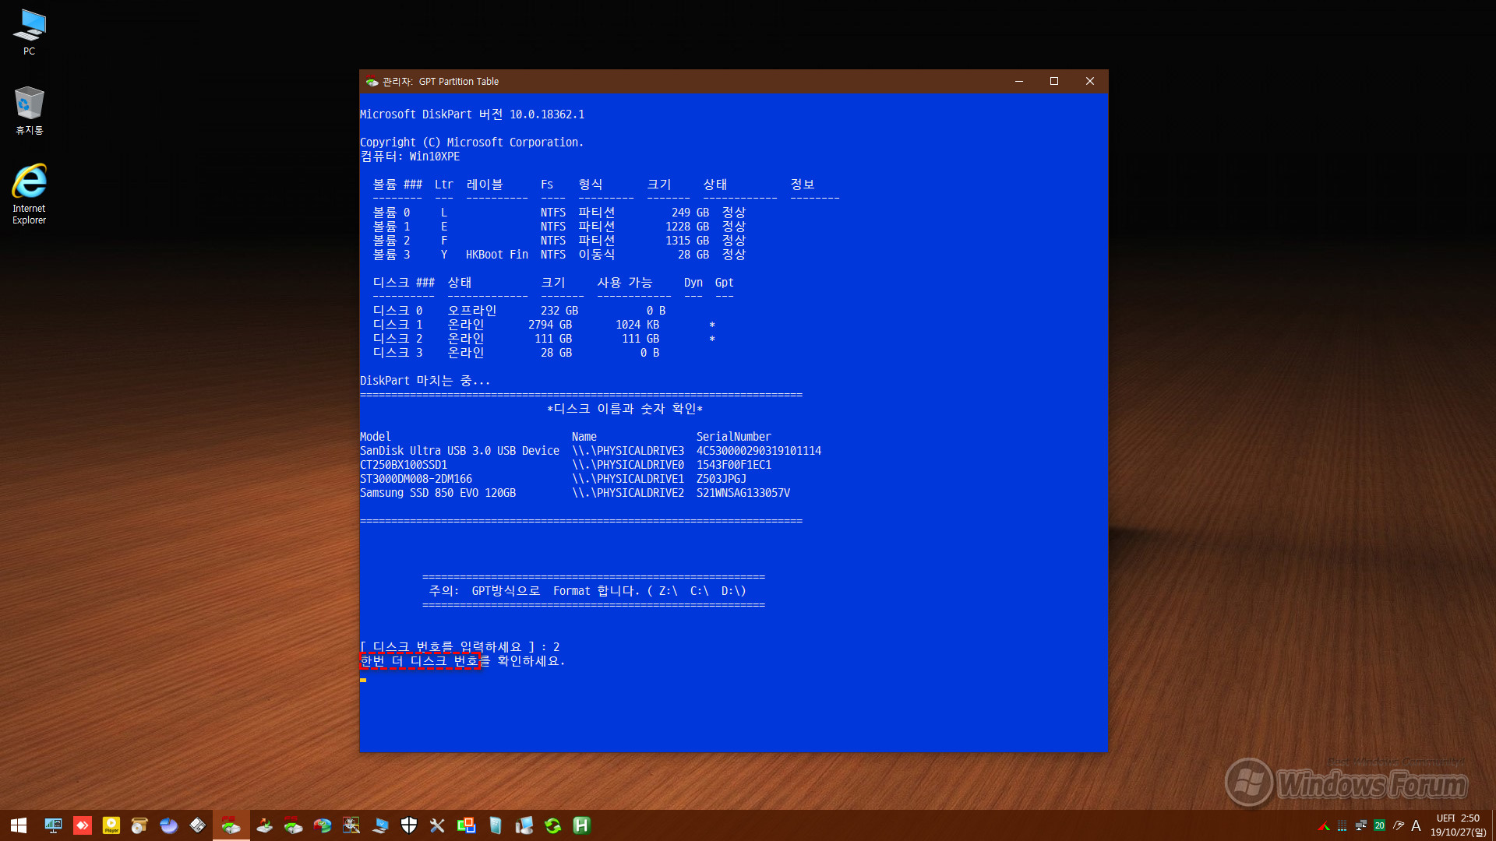
Task: Open the drive with red-green arrow icon
Action: tap(265, 825)
